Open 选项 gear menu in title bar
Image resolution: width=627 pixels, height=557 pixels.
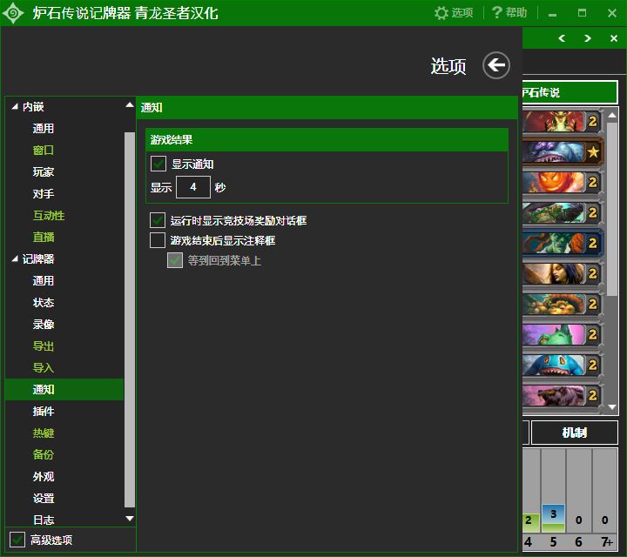[x=454, y=13]
